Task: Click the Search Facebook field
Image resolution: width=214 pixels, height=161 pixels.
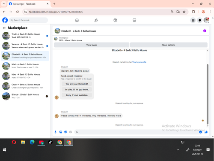Action: coord(29,20)
